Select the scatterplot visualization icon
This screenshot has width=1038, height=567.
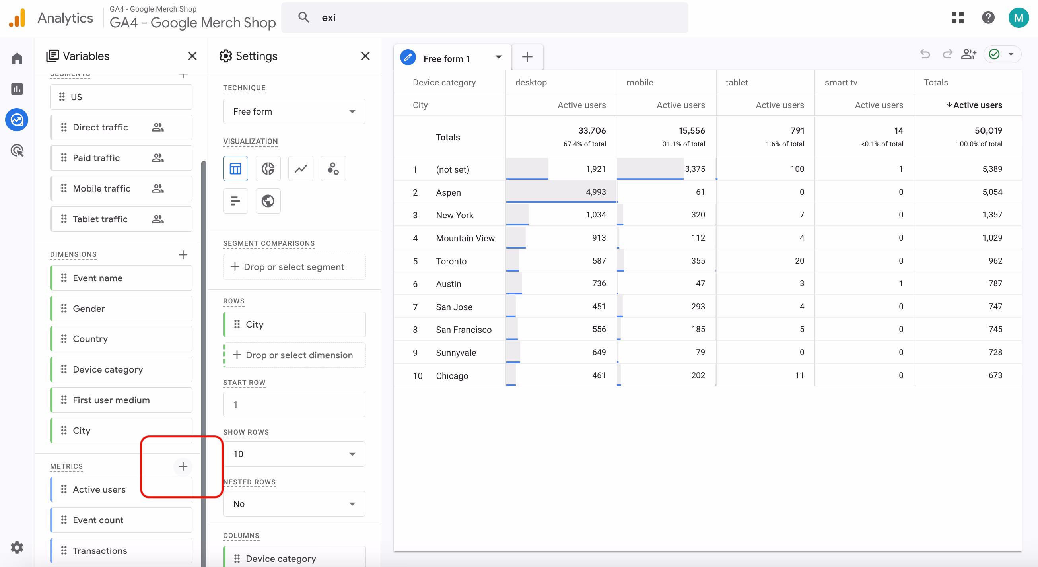[333, 169]
